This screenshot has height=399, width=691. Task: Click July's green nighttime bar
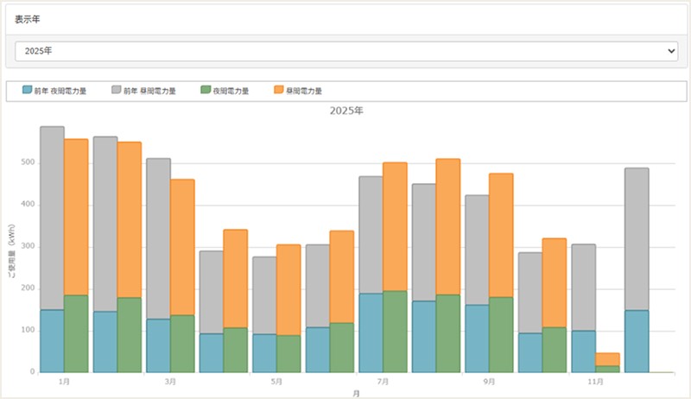point(395,332)
